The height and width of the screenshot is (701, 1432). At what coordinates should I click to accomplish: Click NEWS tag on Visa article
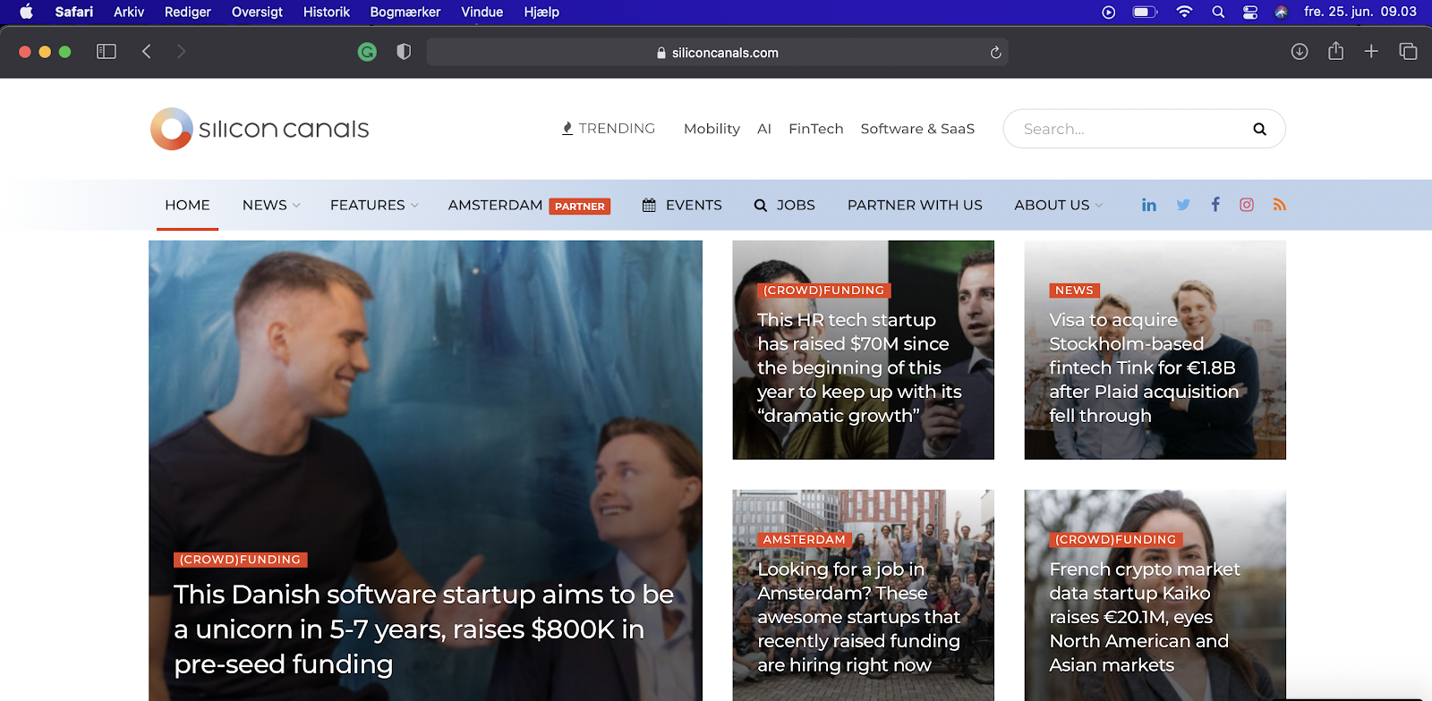coord(1074,291)
